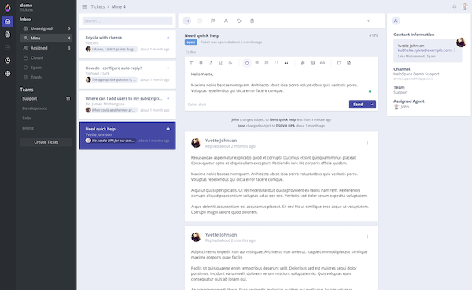
Task: Toggle strikethrough formatting in editor
Action: pos(230,63)
